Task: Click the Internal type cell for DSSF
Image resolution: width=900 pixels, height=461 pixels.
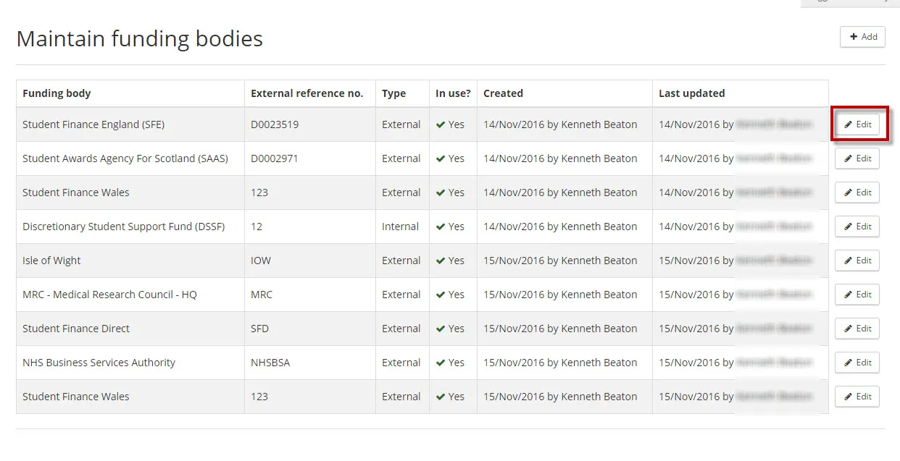Action: tap(400, 227)
